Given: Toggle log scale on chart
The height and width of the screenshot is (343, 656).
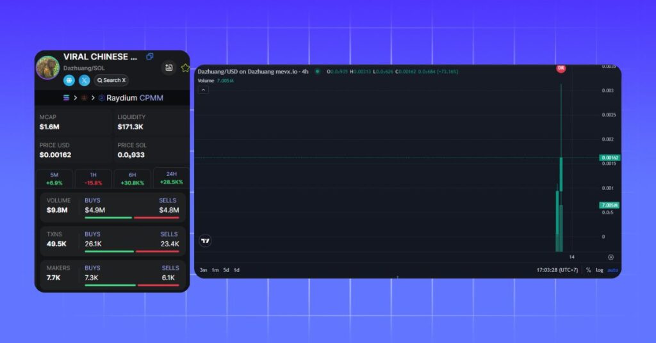Looking at the screenshot, I should coord(600,270).
